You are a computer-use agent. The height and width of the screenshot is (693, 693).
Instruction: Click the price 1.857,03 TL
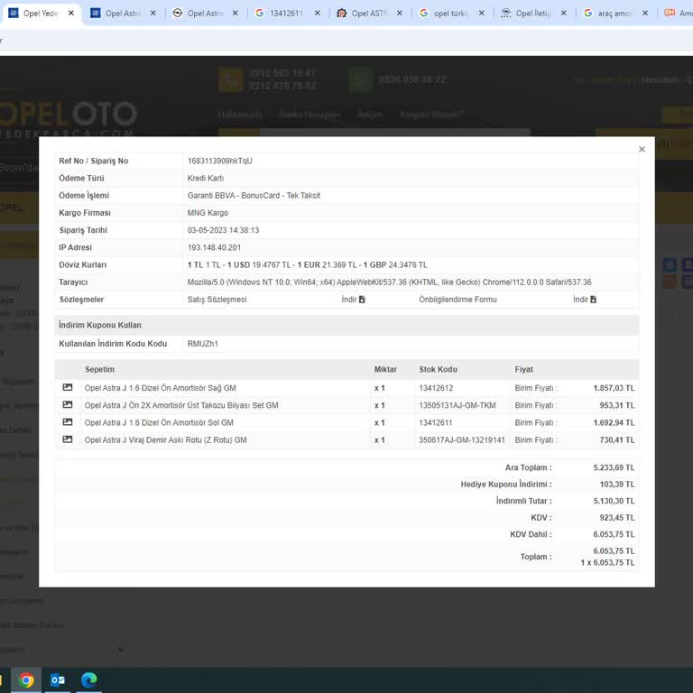pyautogui.click(x=614, y=388)
